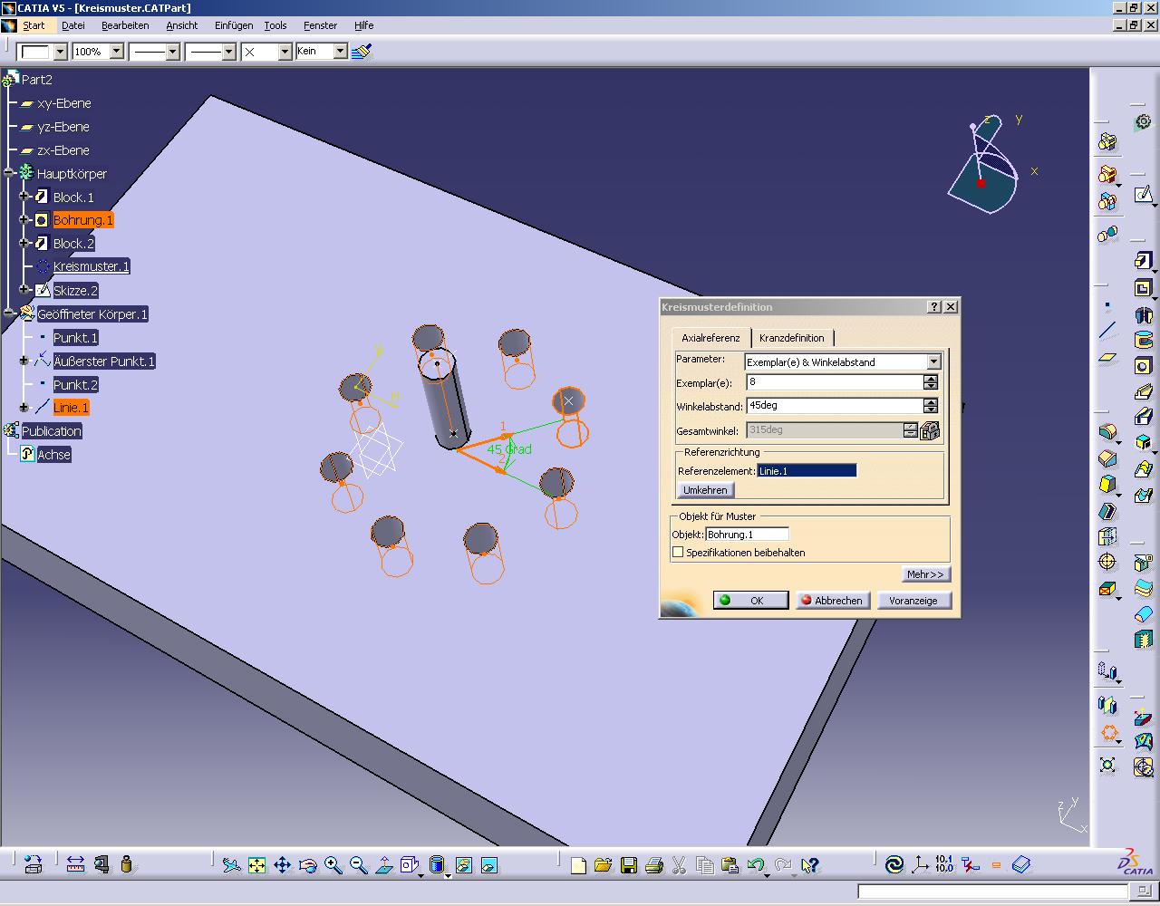Click the formula icon beside Gesamtwinkel
The image size is (1160, 906).
(930, 431)
